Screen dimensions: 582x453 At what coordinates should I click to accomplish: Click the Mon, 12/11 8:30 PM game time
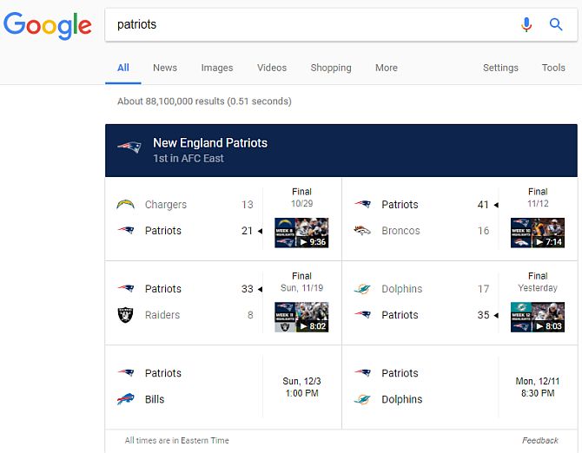pos(538,387)
